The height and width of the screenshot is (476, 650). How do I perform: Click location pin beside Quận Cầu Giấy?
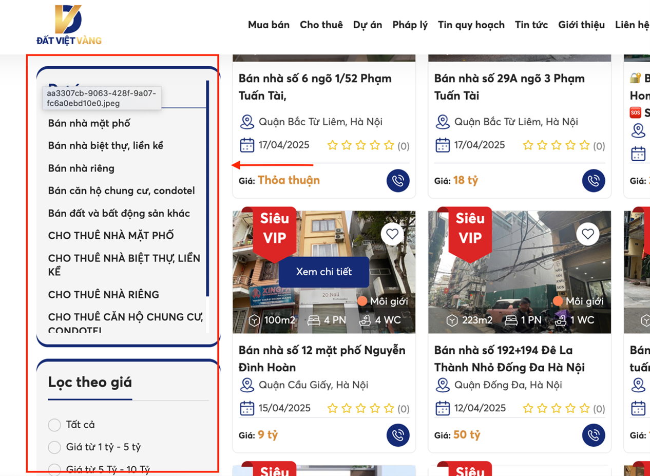point(247,385)
